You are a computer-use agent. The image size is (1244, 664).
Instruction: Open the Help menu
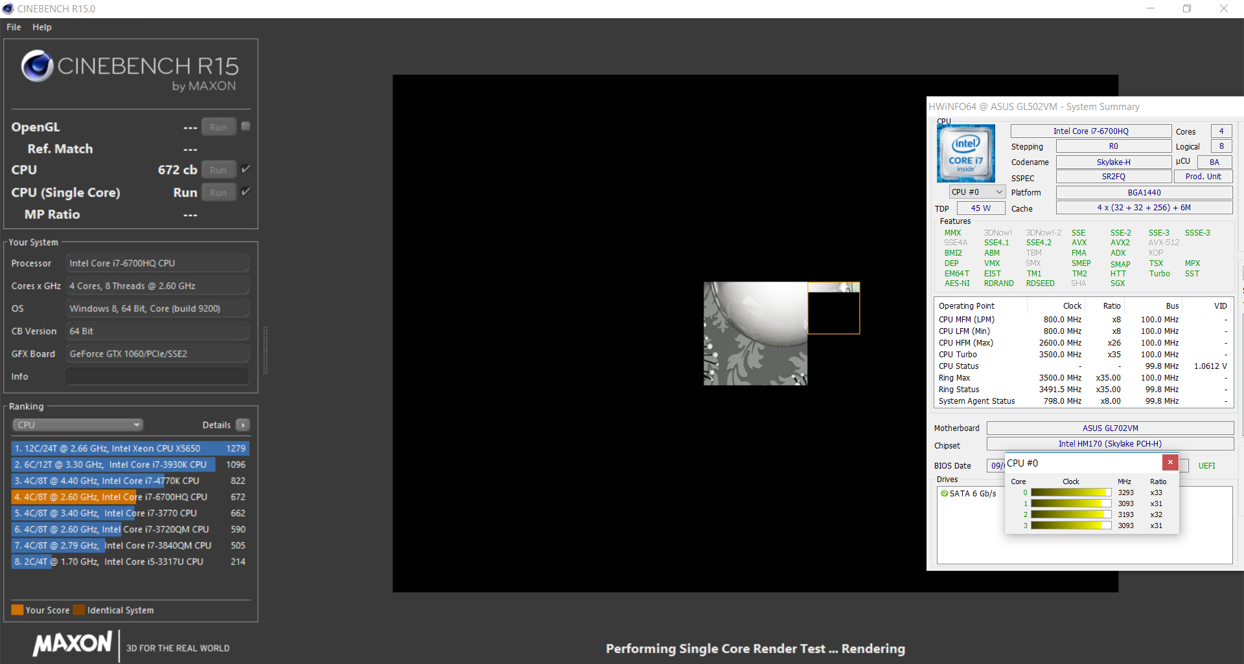(42, 27)
